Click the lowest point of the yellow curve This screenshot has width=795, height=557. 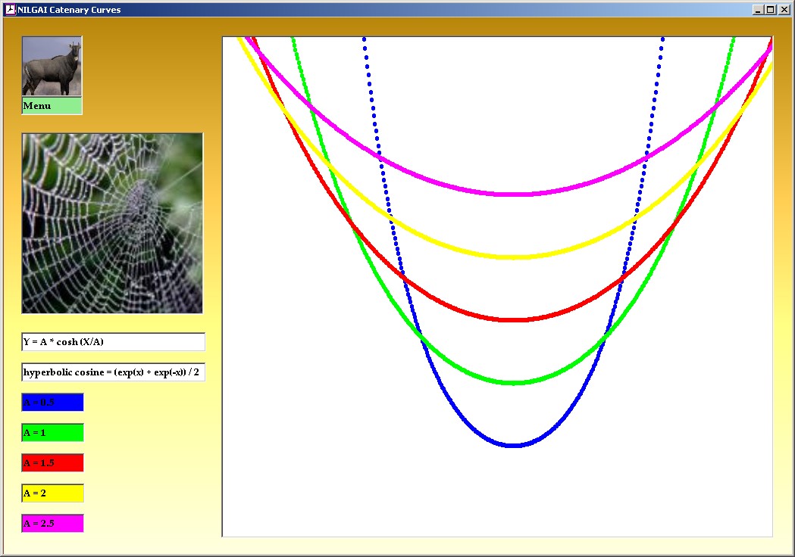tap(514, 257)
